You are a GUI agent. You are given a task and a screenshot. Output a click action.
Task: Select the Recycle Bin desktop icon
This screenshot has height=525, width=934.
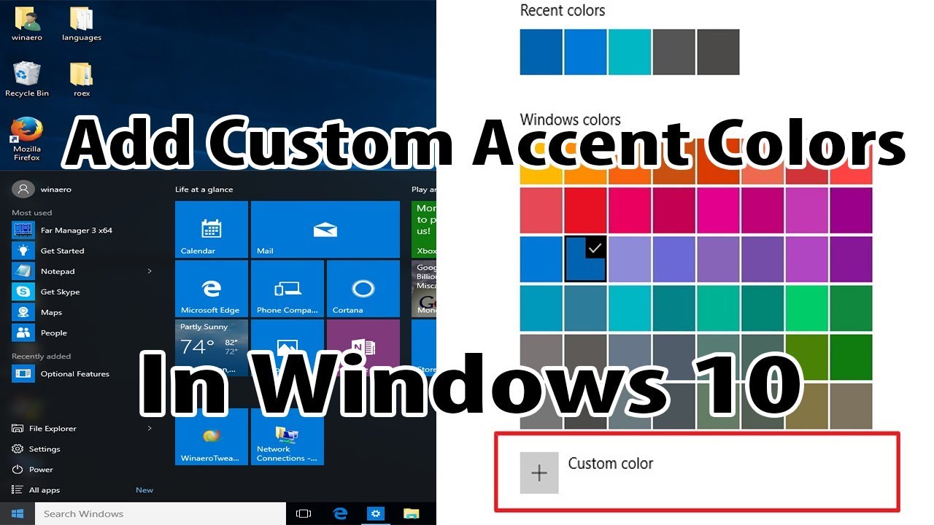click(26, 79)
